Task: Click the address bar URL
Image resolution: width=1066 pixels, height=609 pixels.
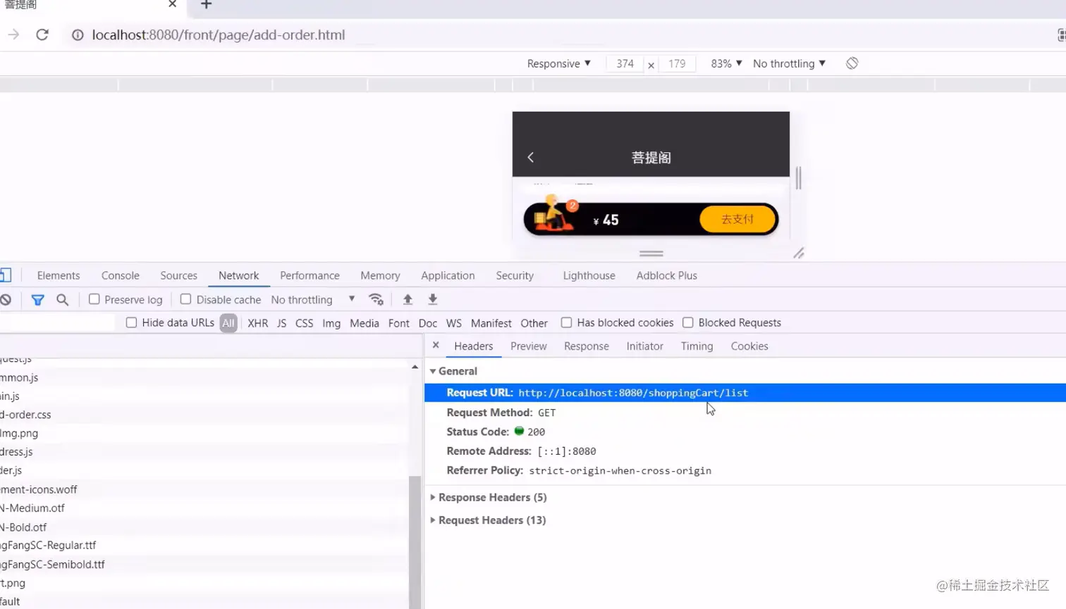Action: click(218, 35)
